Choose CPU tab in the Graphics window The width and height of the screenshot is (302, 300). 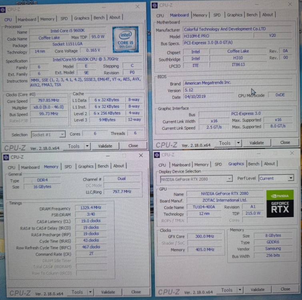coord(162,165)
